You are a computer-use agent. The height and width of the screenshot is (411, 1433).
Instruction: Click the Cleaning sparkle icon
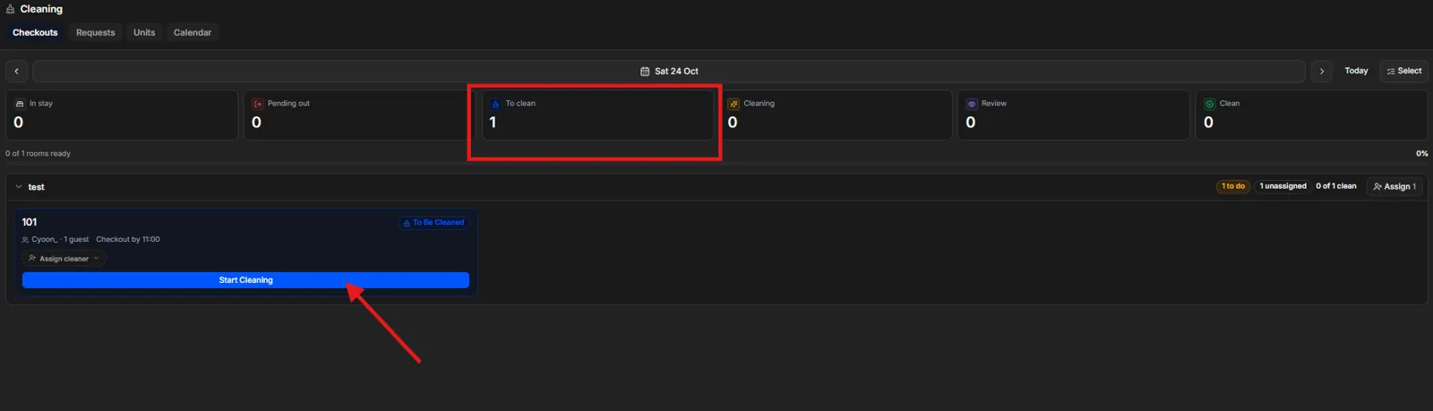click(x=734, y=104)
